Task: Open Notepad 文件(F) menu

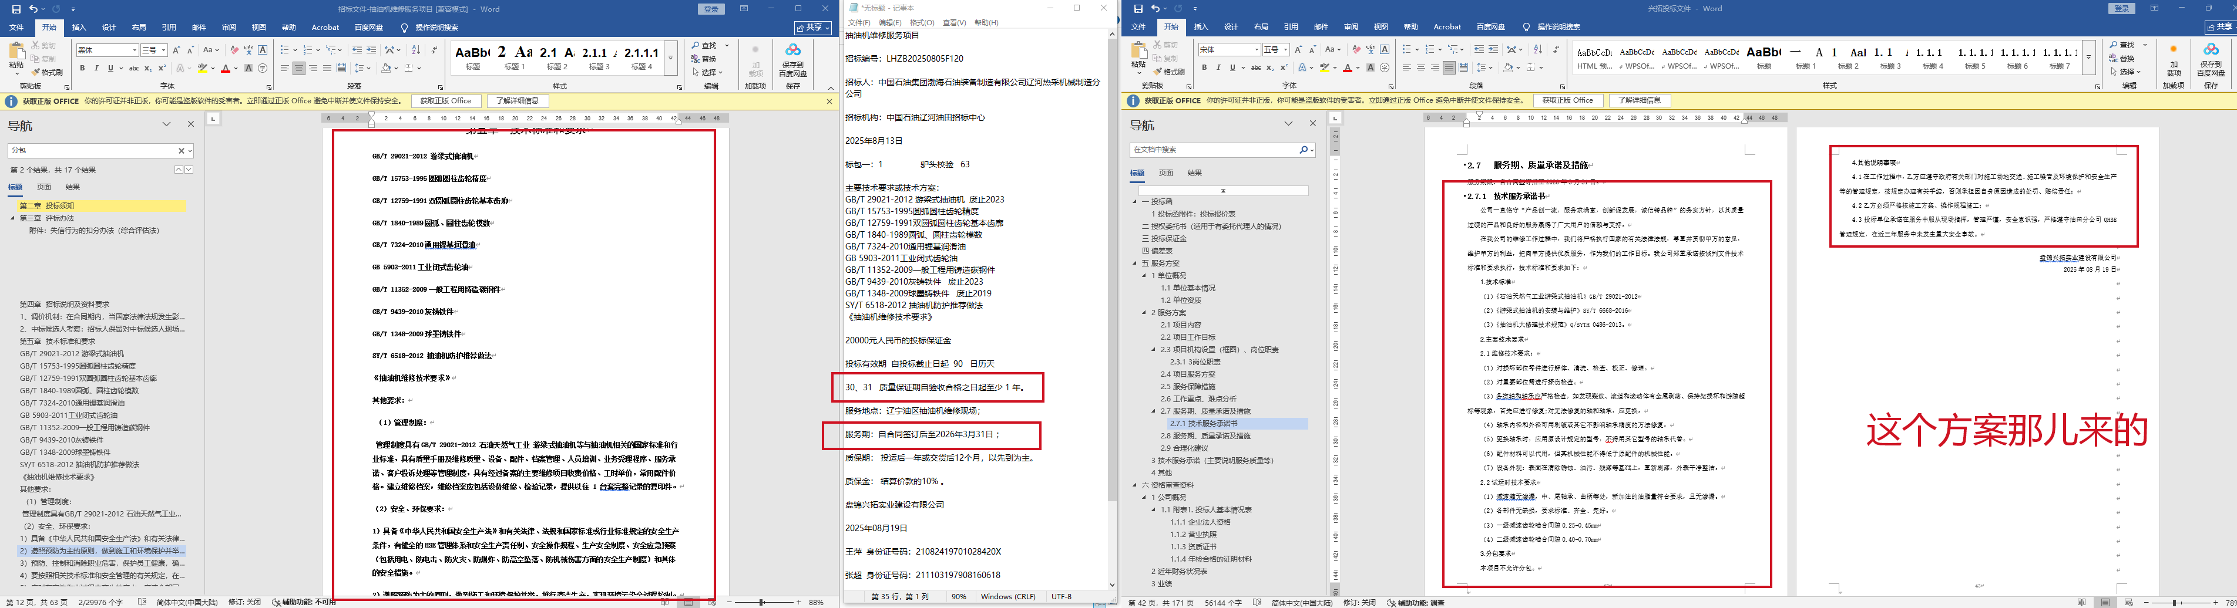Action: 859,22
